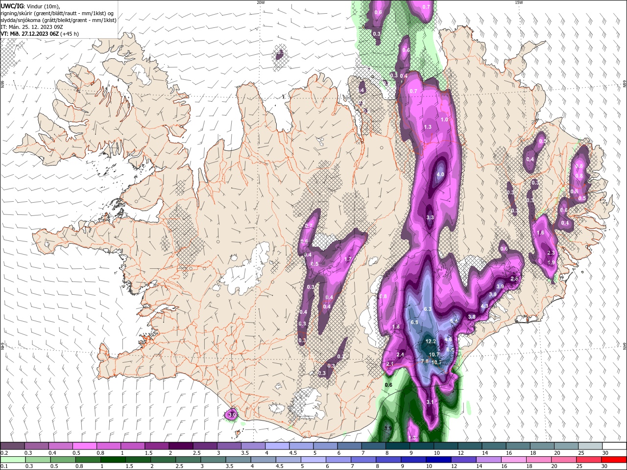Click the 12.2 peak precipitation value
The height and width of the screenshot is (470, 627).
click(431, 341)
